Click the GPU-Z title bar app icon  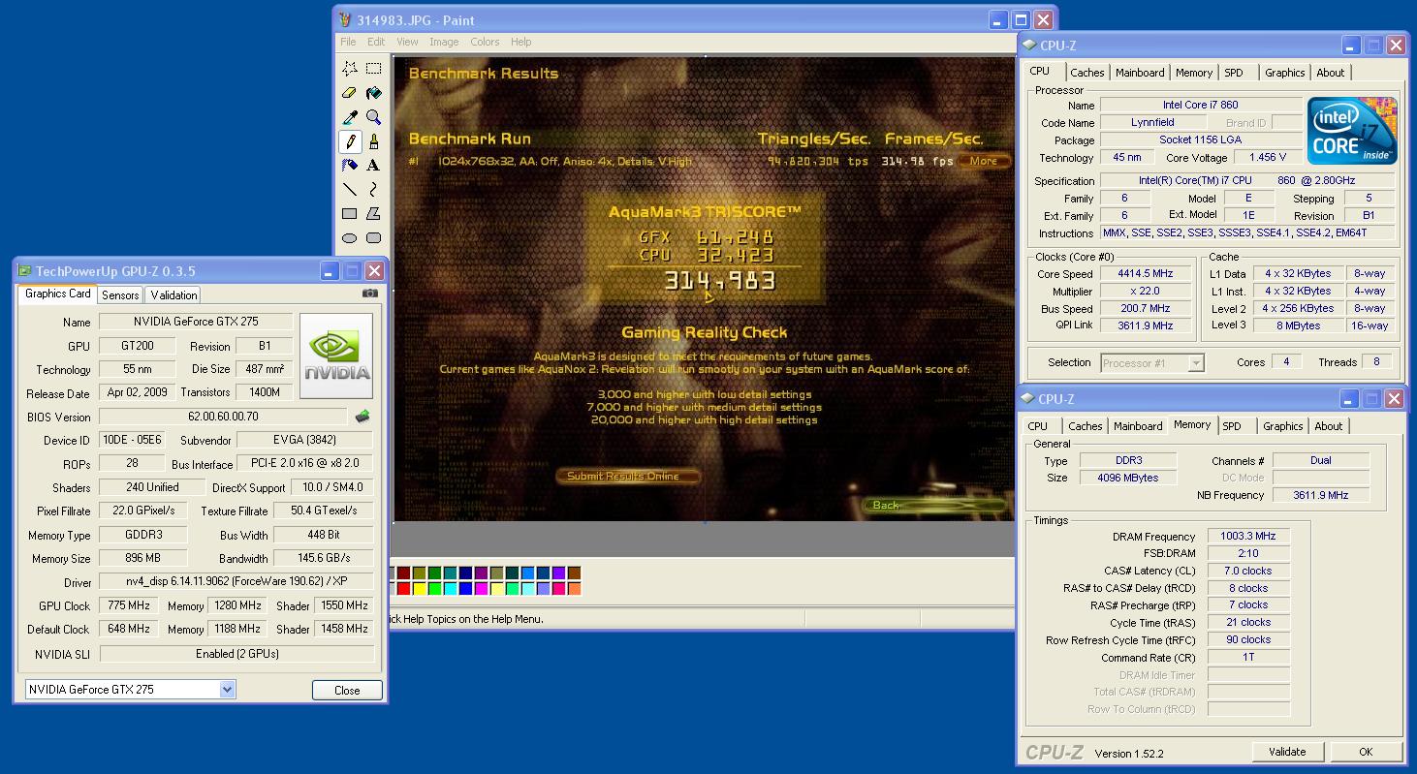25,271
